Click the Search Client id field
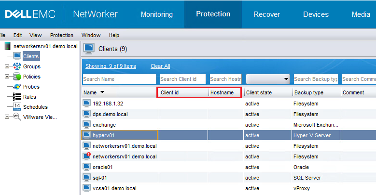 pyautogui.click(x=183, y=79)
